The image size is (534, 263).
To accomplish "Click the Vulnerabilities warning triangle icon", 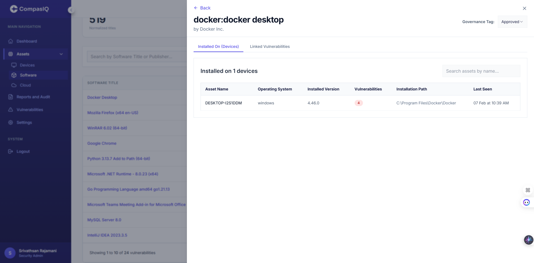I will [11, 110].
